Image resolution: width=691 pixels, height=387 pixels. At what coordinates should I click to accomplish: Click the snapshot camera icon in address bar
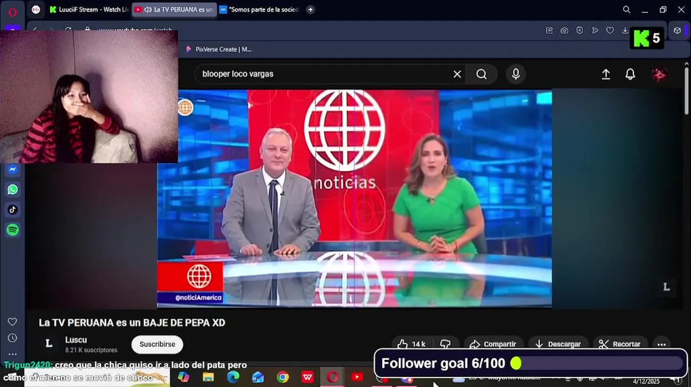click(564, 31)
